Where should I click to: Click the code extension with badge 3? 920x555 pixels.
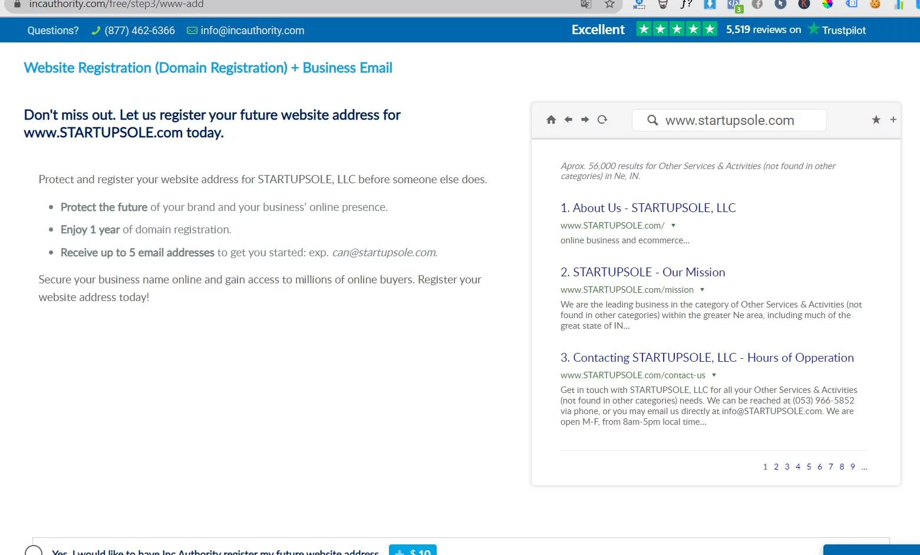tap(733, 5)
